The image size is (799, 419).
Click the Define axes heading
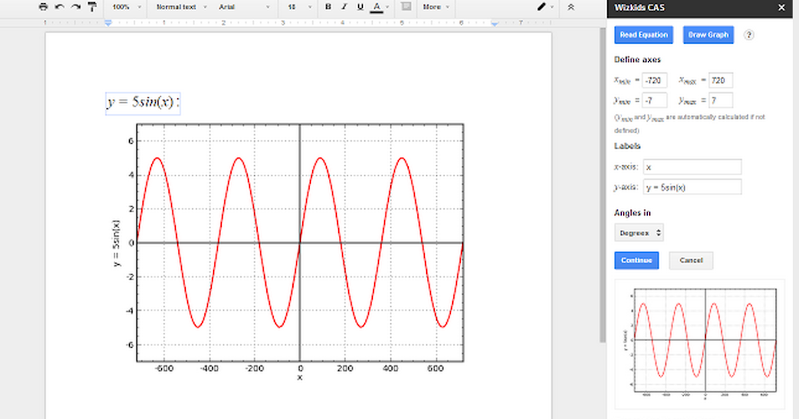637,60
